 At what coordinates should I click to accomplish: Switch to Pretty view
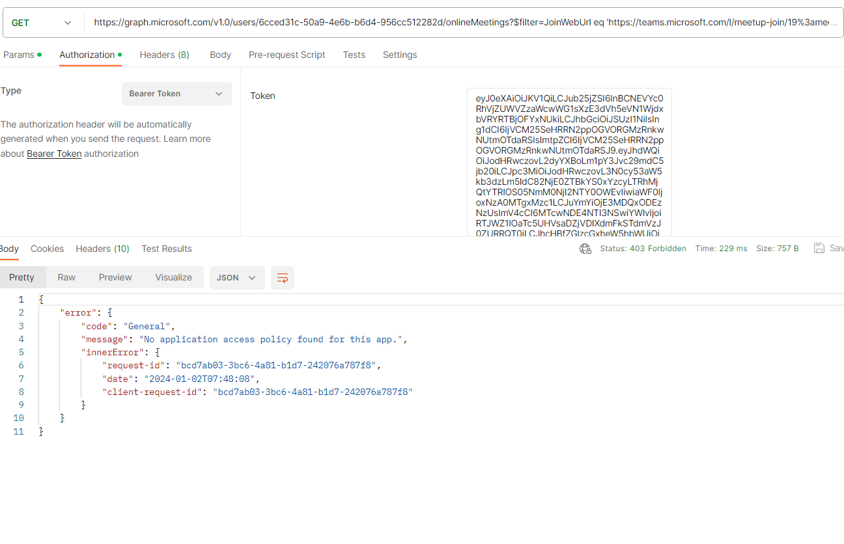point(21,277)
